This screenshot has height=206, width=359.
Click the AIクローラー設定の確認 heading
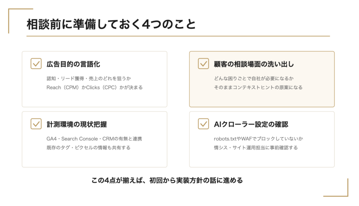251,124
